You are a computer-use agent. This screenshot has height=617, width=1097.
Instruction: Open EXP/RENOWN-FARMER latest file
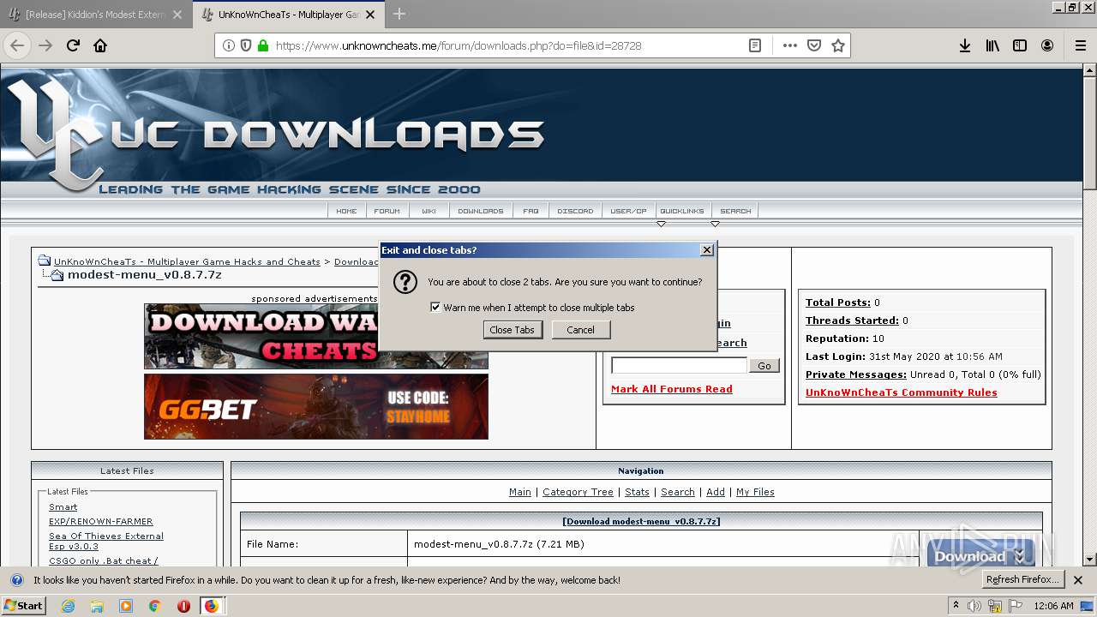[101, 521]
